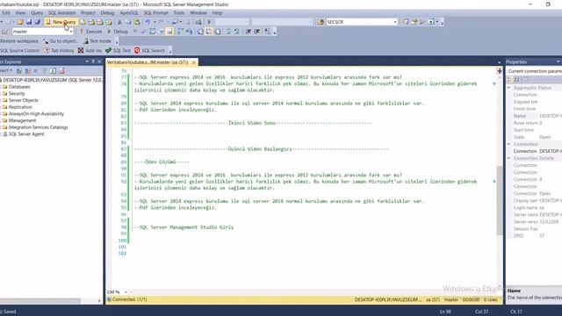Close the VeritabaniYoutube query tab

[x=194, y=62]
